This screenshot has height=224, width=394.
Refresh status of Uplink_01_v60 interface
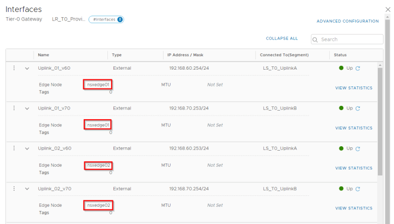coord(358,69)
